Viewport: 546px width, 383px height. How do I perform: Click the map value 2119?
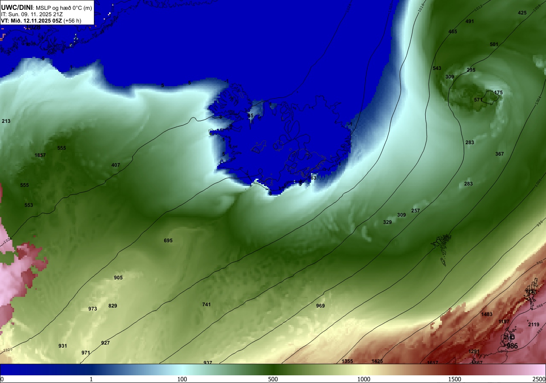click(534, 325)
